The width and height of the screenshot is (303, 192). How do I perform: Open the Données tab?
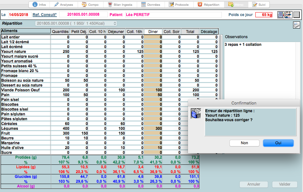(x=151, y=5)
